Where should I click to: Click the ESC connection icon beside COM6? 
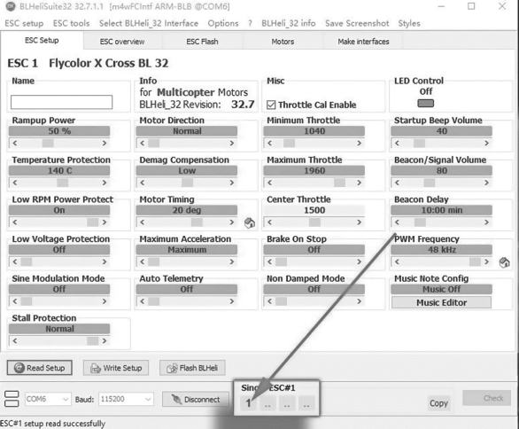coord(12,399)
